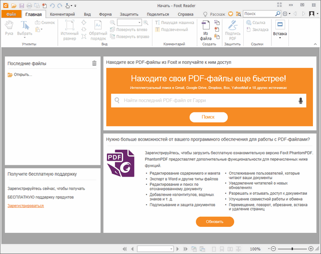Click the Из файла create PDF icon
321x254 pixels.
tap(206, 29)
